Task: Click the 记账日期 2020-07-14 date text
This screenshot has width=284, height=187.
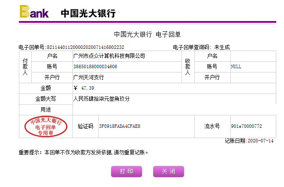Action: pos(249,141)
